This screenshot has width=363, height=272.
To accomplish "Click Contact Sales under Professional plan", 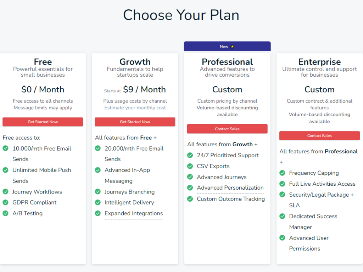I will [227, 129].
